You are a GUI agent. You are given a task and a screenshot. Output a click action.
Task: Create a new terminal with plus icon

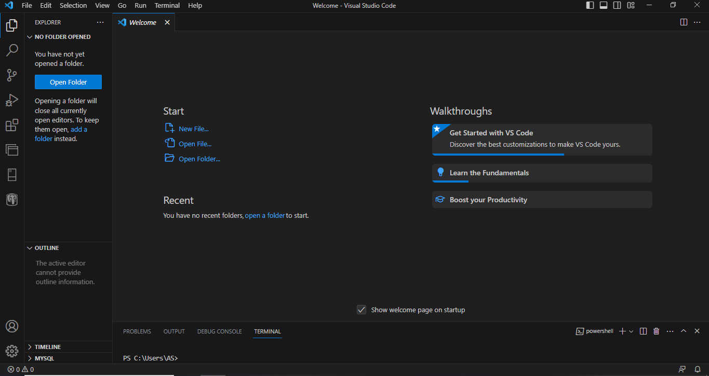tap(622, 331)
